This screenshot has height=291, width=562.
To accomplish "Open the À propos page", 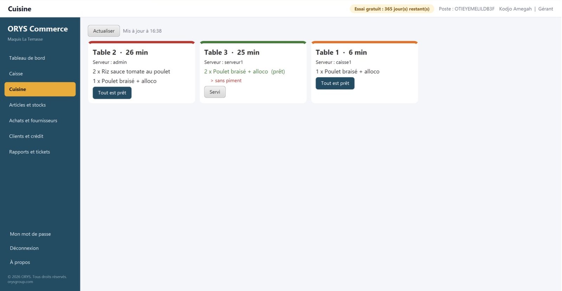I will [x=20, y=262].
